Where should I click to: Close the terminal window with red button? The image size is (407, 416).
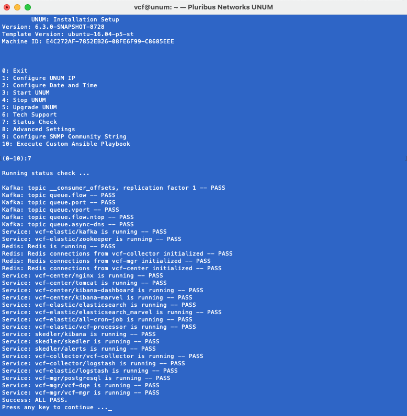(x=7, y=7)
